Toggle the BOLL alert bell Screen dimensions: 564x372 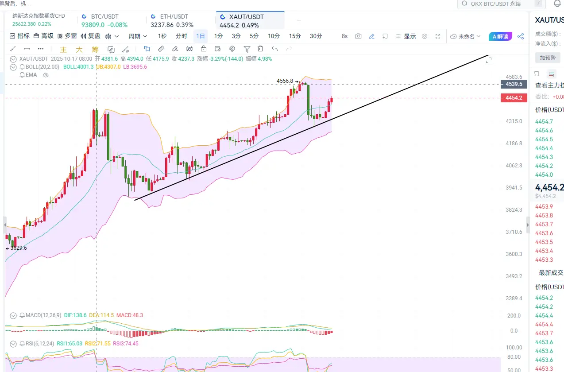[x=22, y=67]
